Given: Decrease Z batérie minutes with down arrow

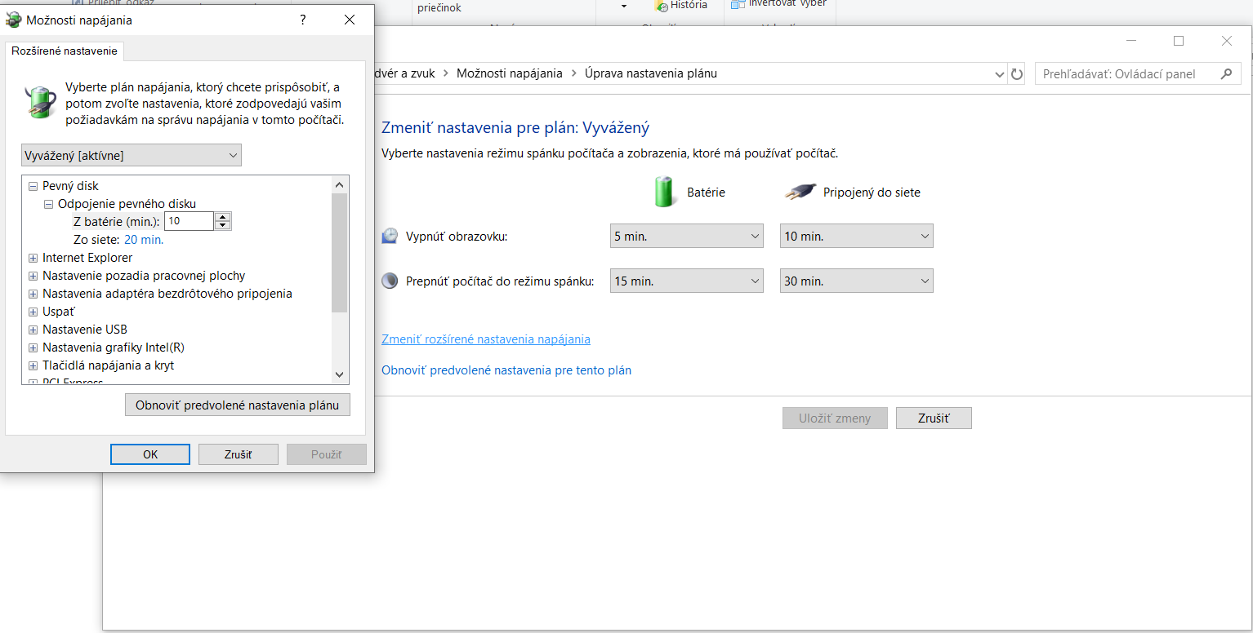Looking at the screenshot, I should tap(223, 226).
